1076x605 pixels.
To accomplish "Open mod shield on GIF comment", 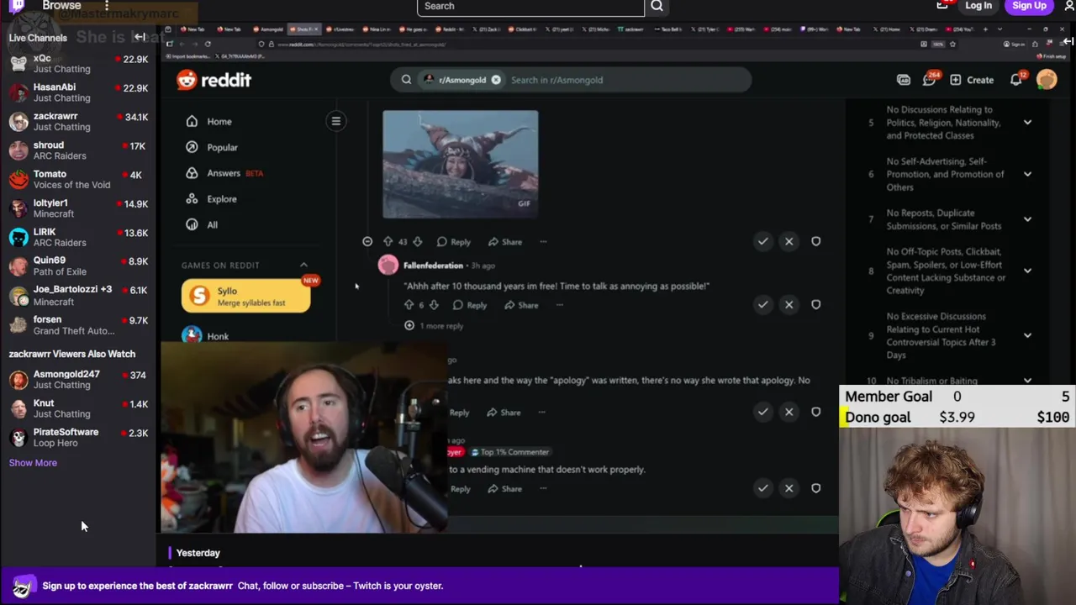I will (x=815, y=242).
